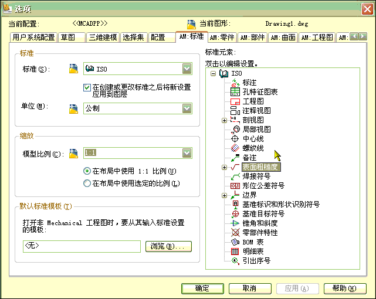Open the 三维建模 tab
This screenshot has width=376, height=299.
pos(103,38)
